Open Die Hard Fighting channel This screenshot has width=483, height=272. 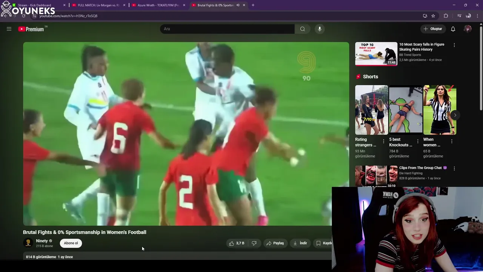pyautogui.click(x=411, y=173)
